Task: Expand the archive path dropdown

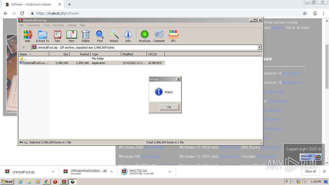Action: click(x=259, y=47)
